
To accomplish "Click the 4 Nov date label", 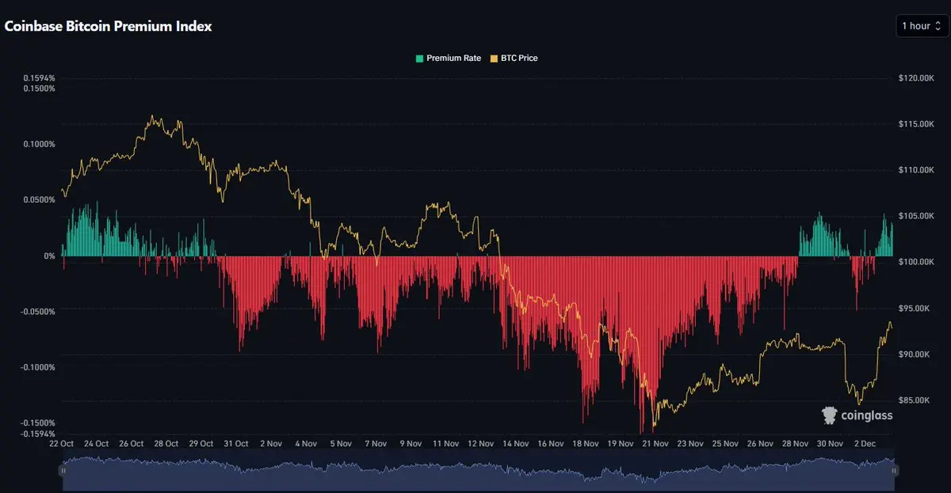I will pyautogui.click(x=306, y=444).
